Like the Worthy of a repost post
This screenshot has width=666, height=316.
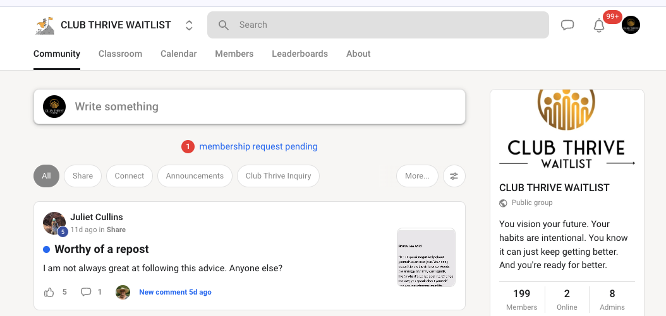coord(49,292)
